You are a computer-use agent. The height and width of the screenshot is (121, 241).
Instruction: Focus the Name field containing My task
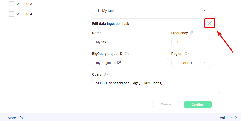pyautogui.click(x=130, y=42)
